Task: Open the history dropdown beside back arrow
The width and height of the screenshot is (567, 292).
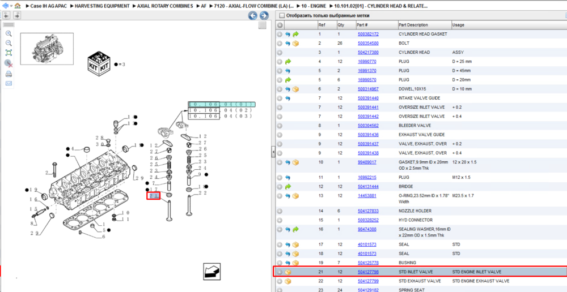Action: pyautogui.click(x=11, y=6)
